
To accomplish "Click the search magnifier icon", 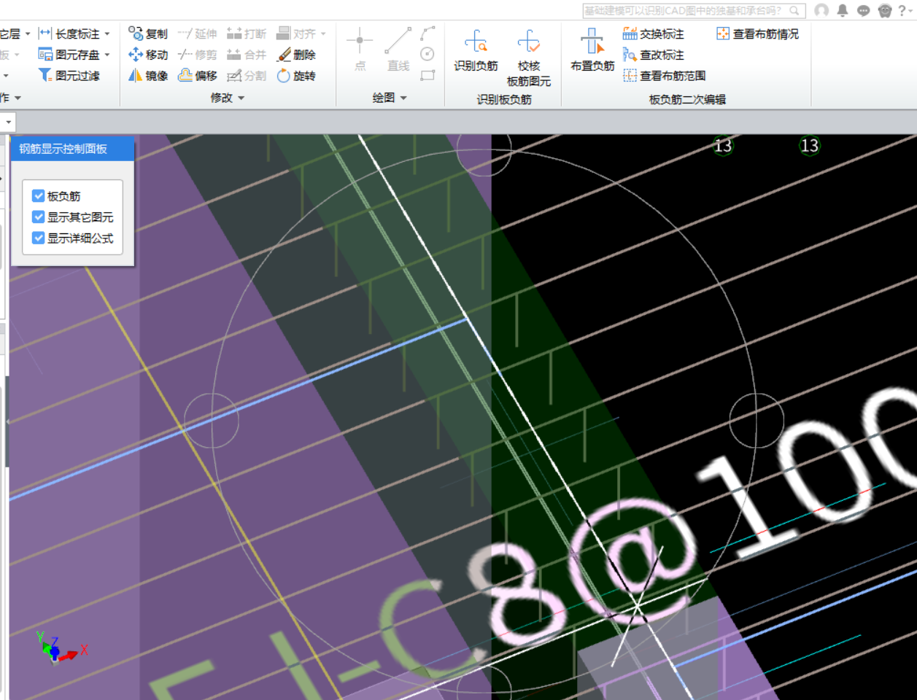I will coord(795,11).
